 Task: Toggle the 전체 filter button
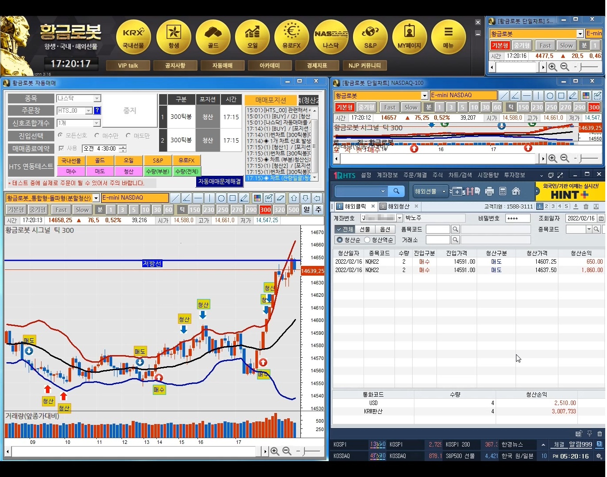[345, 229]
